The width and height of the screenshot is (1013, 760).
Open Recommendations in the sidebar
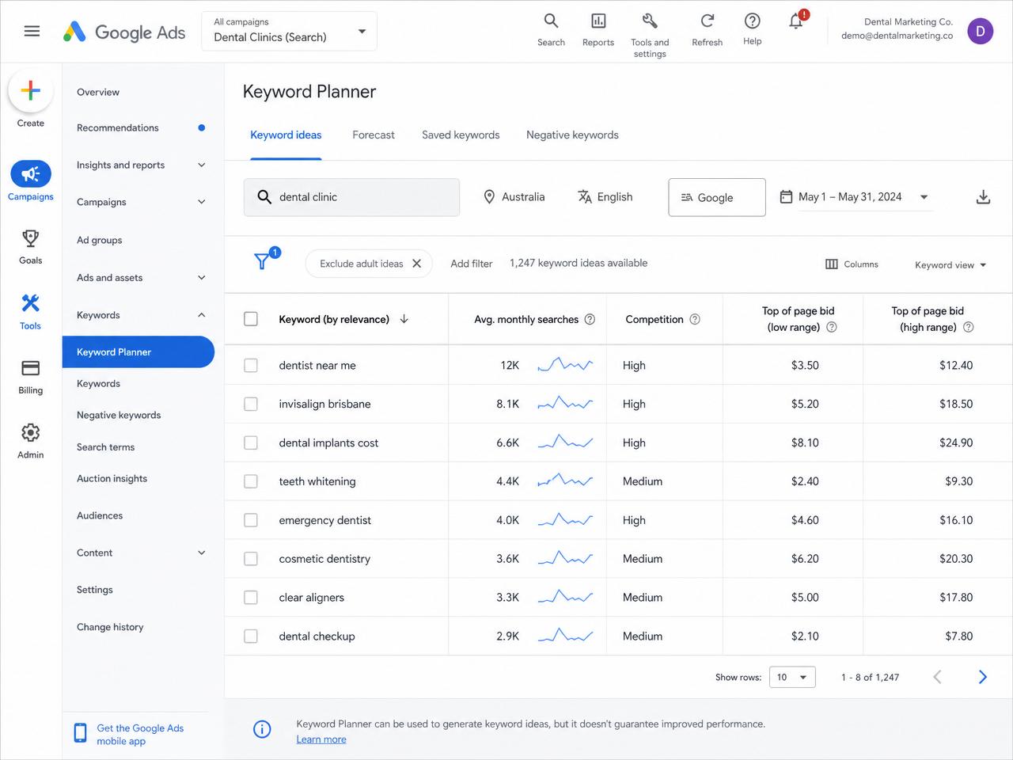118,127
